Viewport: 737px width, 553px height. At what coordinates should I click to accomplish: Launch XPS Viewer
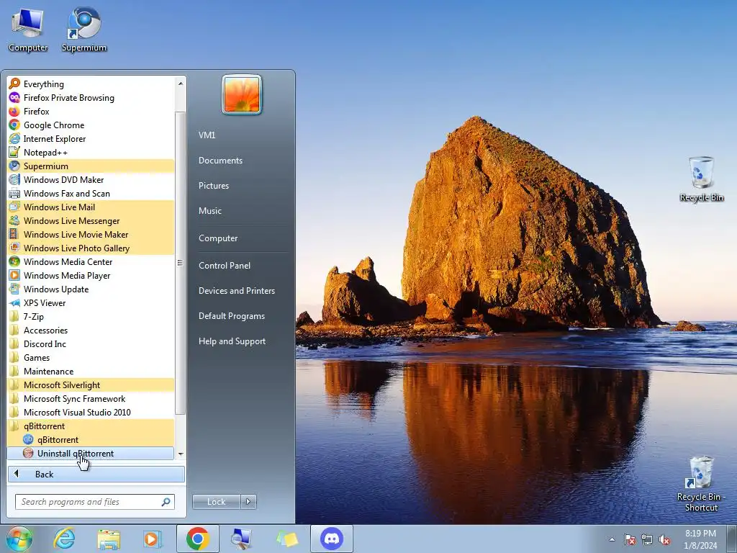91,303
